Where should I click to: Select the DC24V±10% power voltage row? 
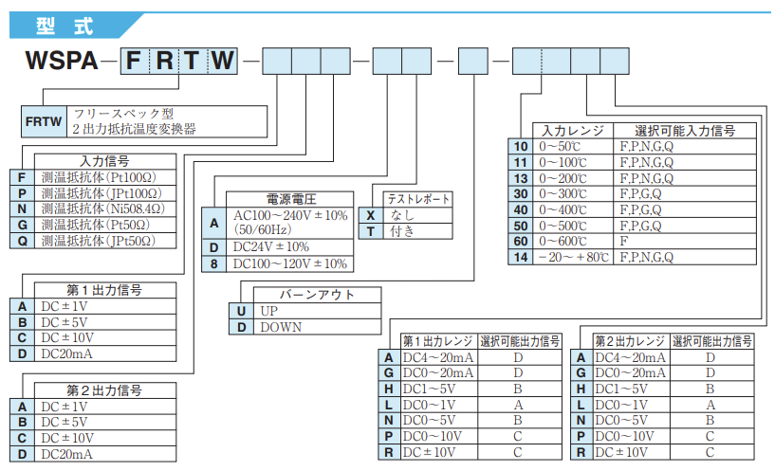pos(289,246)
